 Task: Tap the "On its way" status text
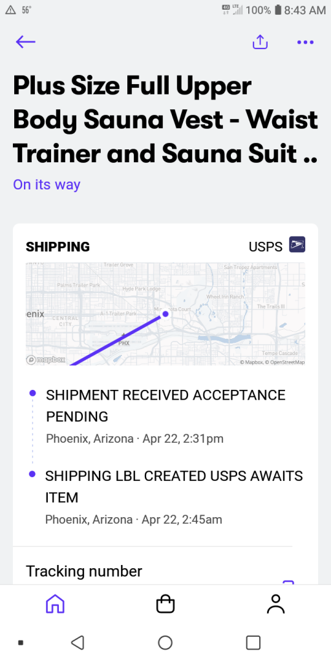coord(47,184)
